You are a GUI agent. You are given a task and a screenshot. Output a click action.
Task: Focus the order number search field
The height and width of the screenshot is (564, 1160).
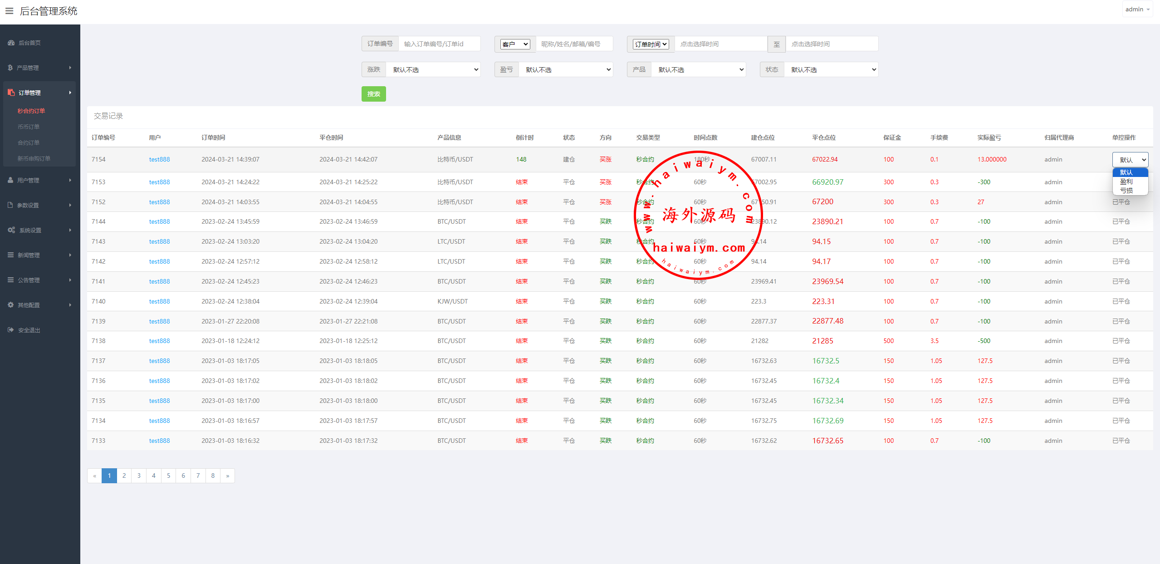pyautogui.click(x=439, y=44)
